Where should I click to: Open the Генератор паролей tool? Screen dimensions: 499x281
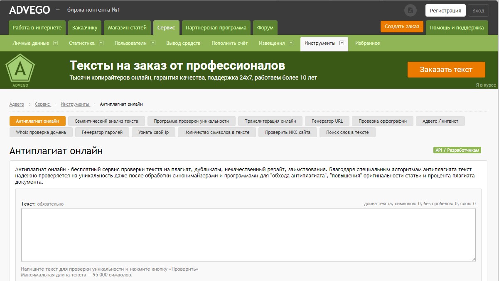(x=102, y=132)
